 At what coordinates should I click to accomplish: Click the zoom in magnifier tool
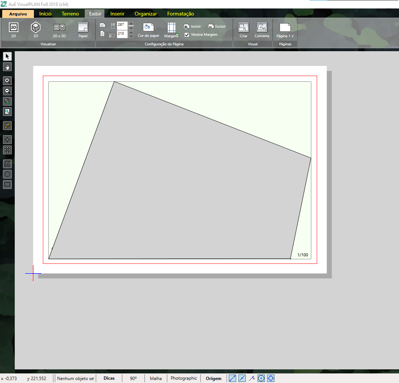click(x=7, y=81)
